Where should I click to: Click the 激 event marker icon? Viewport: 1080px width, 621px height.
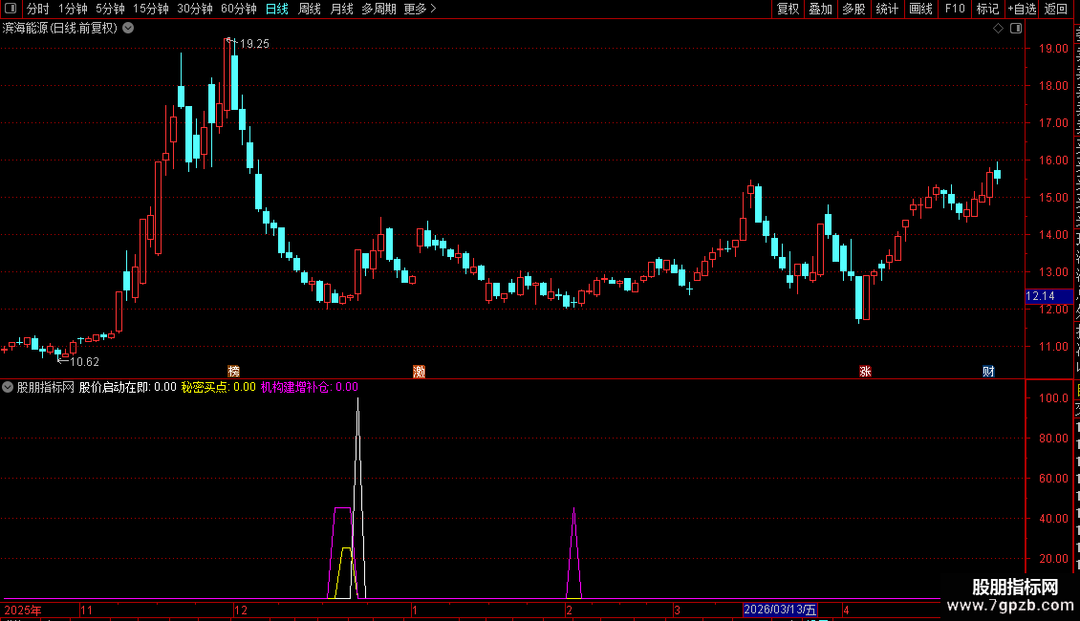click(x=419, y=371)
